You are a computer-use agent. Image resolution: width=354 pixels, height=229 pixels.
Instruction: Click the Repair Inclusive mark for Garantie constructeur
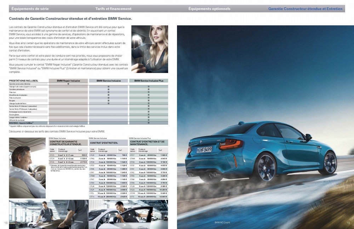click(x=68, y=84)
